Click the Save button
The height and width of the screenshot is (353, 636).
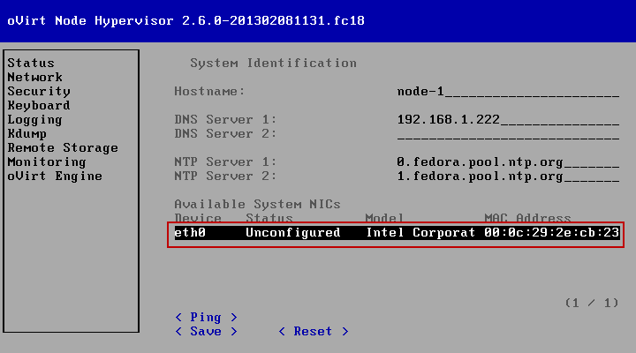tap(206, 332)
